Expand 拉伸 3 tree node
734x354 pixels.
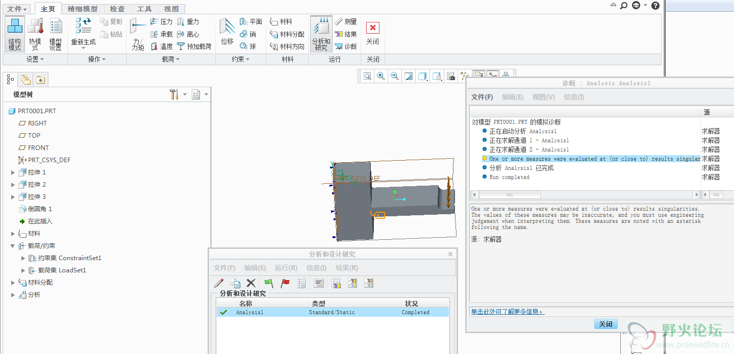(x=13, y=197)
